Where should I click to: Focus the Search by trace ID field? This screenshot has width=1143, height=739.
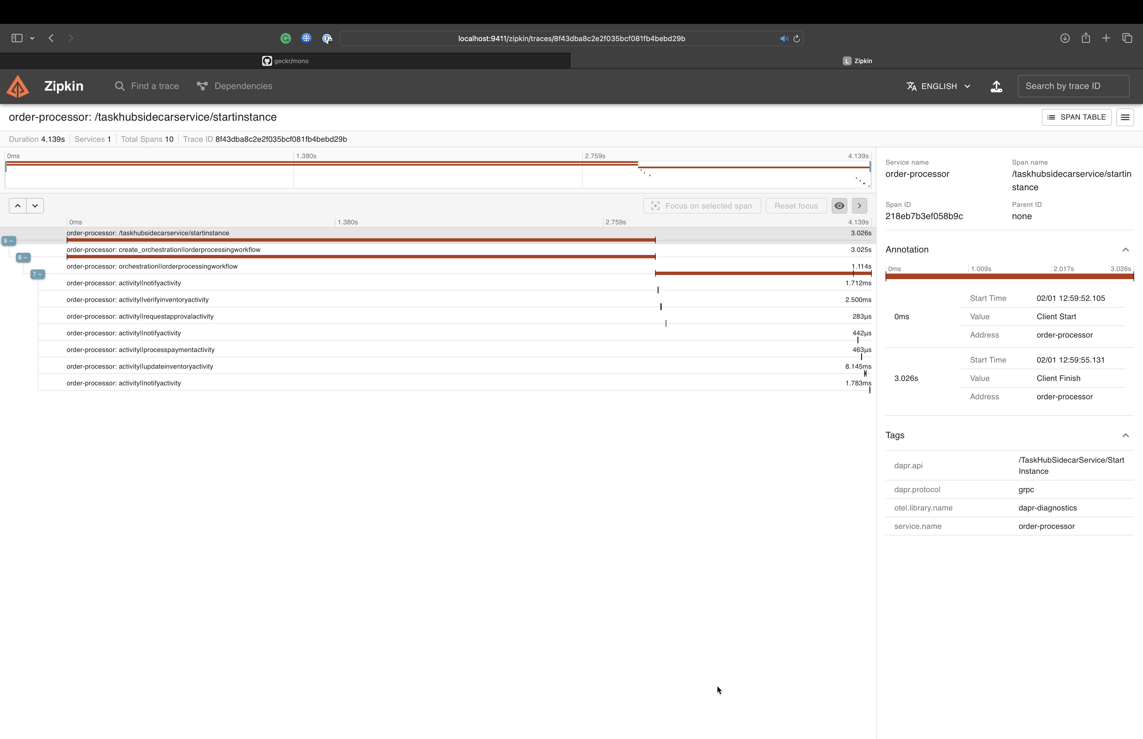1074,86
